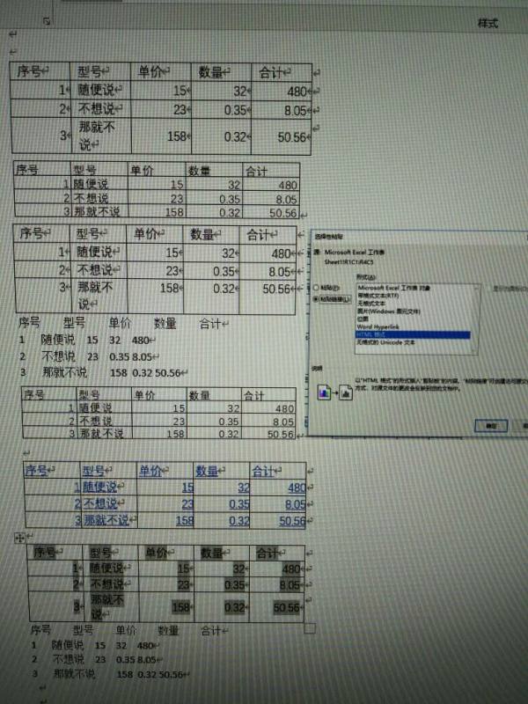Image resolution: width=528 pixels, height=704 pixels.
Task: Click the format list scroll-up arrow
Action: pos(475,288)
